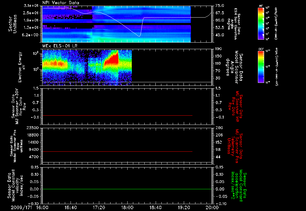The image size is (306, 211).
Task: Click the 110 scanner angle tick
Action: [218, 63]
